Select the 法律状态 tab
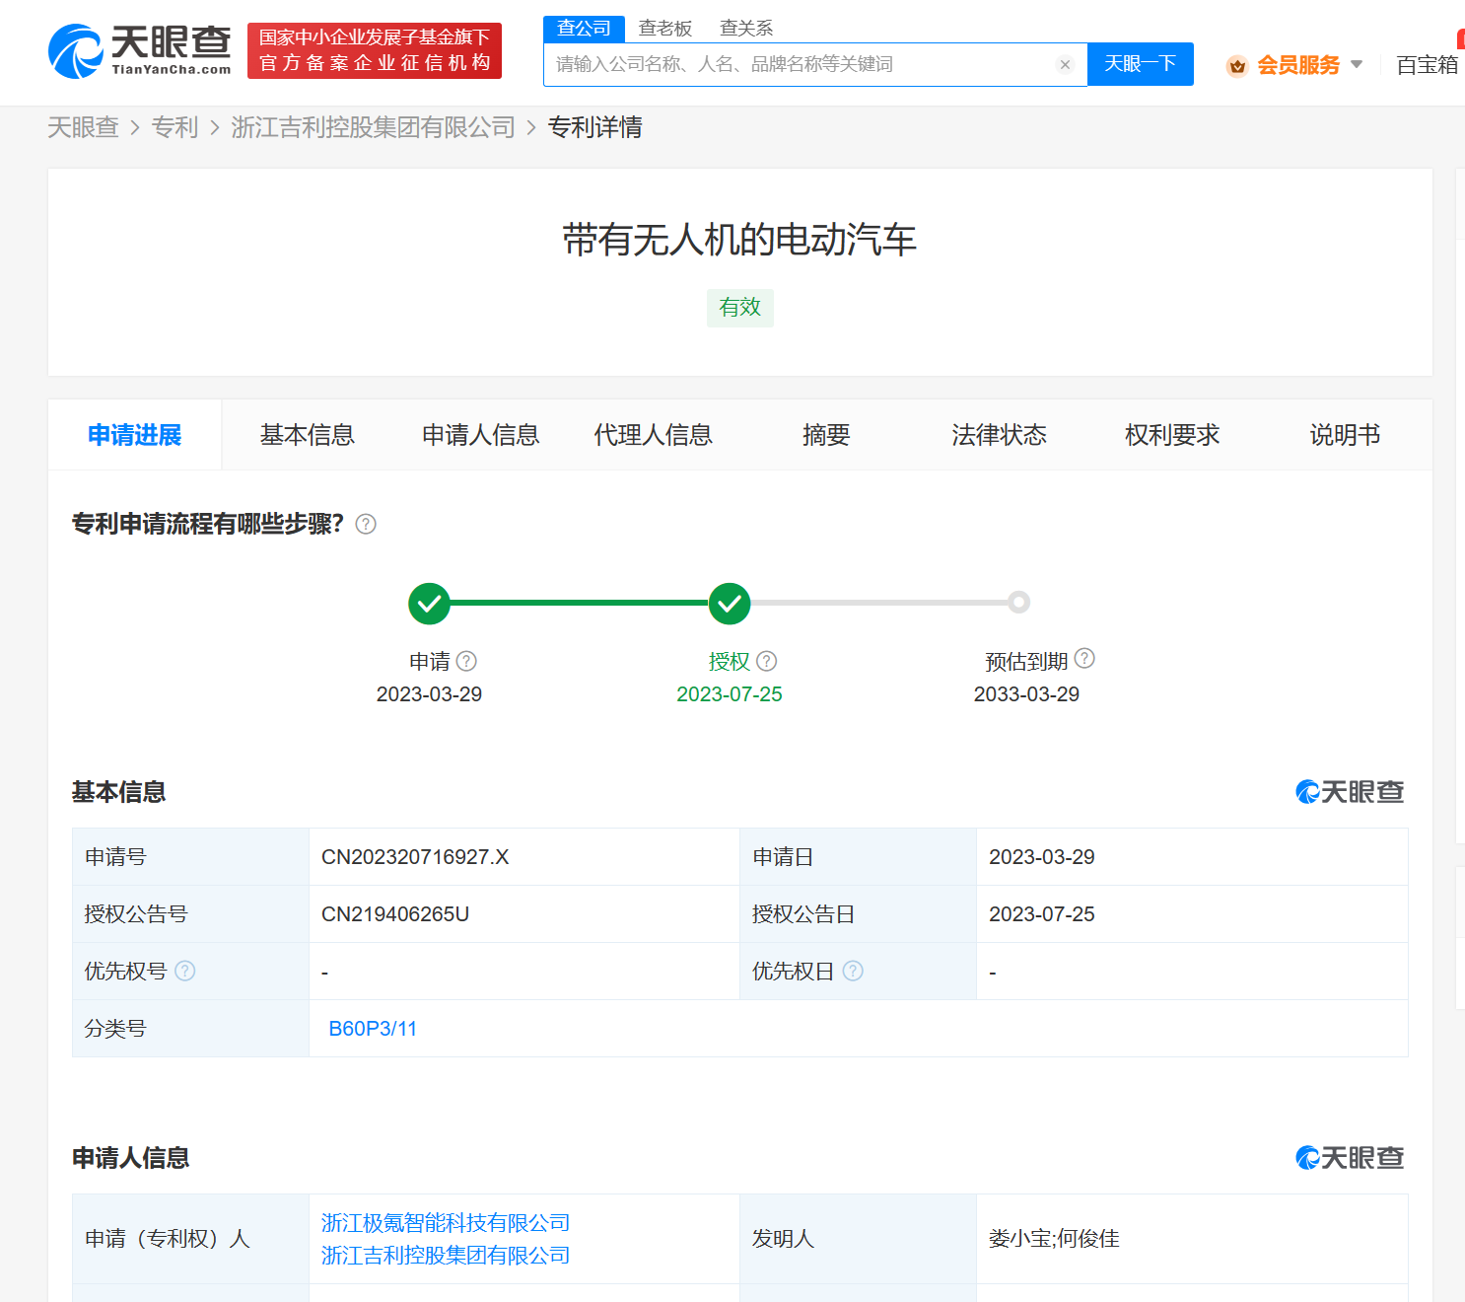 1000,435
